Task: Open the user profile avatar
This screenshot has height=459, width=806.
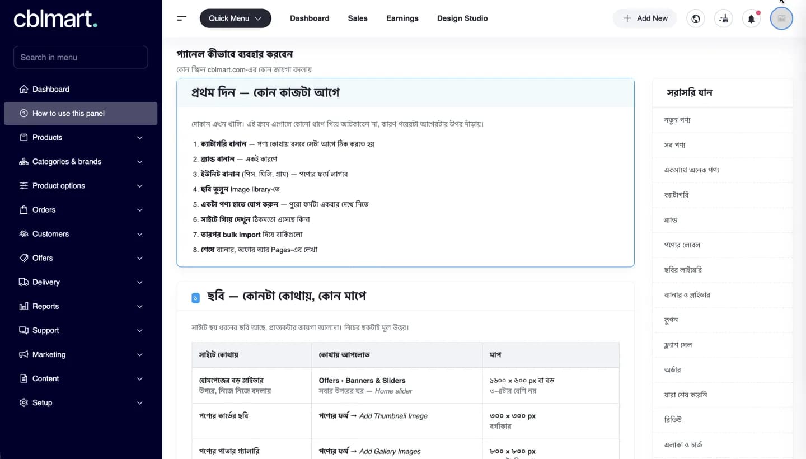Action: tap(781, 18)
